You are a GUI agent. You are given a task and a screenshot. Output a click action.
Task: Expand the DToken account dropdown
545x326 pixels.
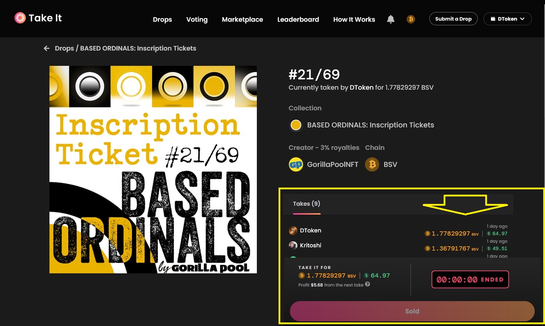click(508, 19)
